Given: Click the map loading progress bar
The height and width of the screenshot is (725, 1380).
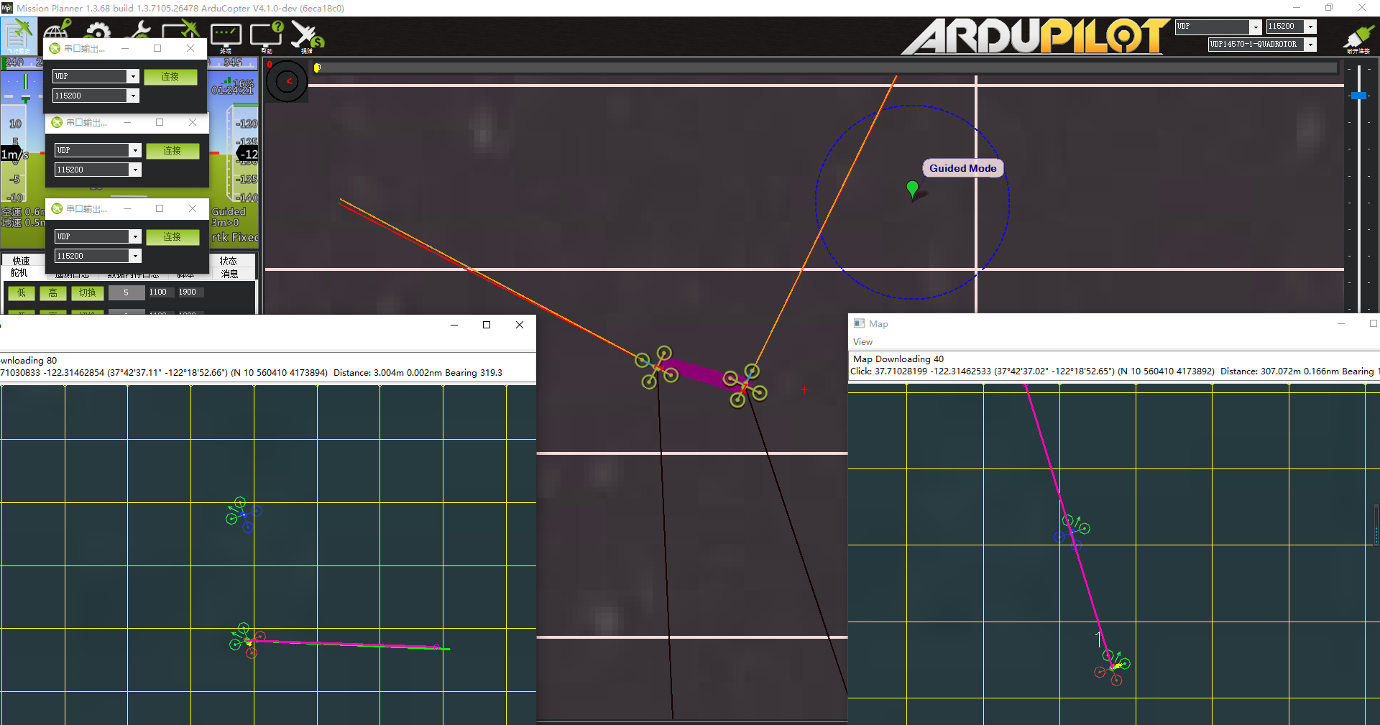Looking at the screenshot, I should pyautogui.click(x=825, y=68).
